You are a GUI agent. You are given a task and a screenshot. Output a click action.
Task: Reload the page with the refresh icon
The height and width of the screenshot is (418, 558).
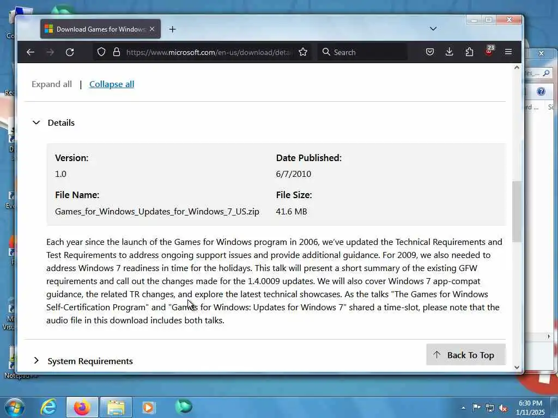pyautogui.click(x=70, y=52)
